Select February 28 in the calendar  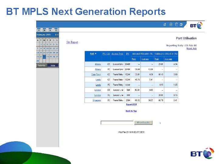[38, 61]
